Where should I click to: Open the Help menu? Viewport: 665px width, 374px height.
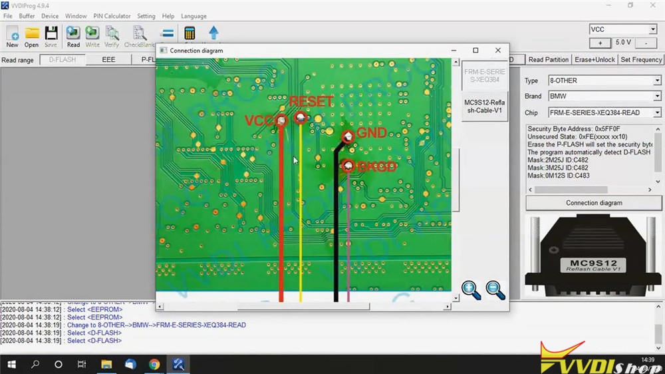click(168, 16)
